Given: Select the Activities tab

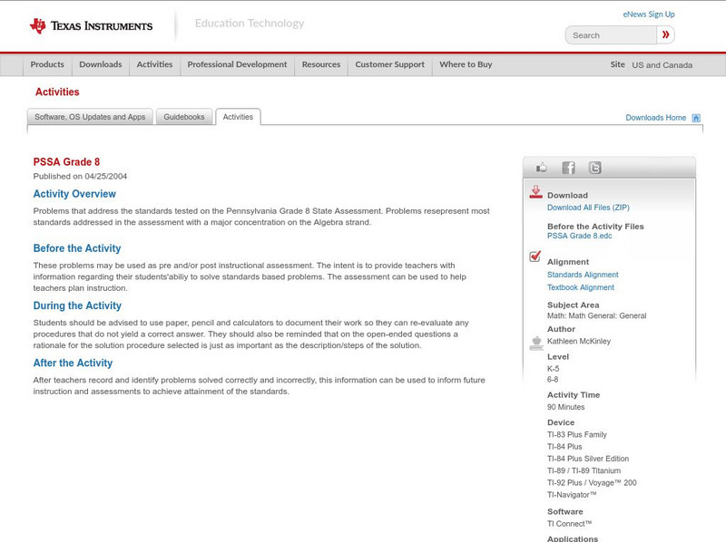Looking at the screenshot, I should tap(238, 117).
